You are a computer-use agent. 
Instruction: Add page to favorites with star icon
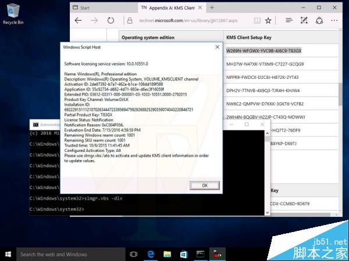click(268, 20)
